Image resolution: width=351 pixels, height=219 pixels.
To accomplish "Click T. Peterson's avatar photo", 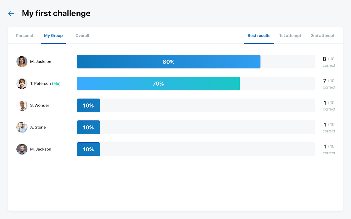I will [22, 83].
